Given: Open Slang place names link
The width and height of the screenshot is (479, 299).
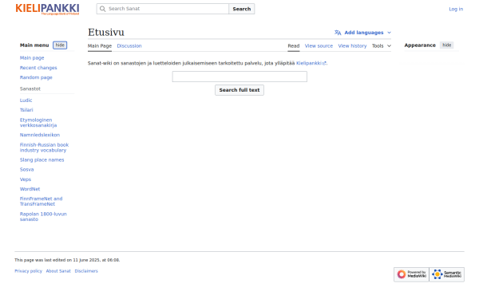Looking at the screenshot, I should pyautogui.click(x=42, y=160).
